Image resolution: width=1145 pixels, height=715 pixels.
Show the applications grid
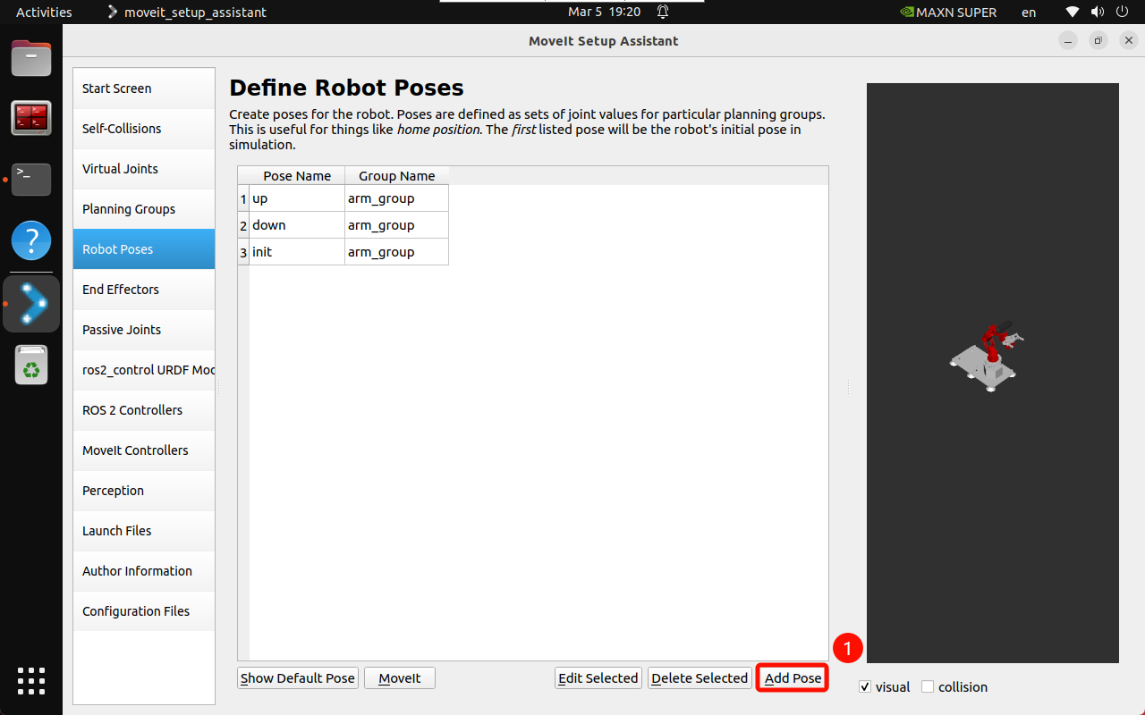[31, 680]
